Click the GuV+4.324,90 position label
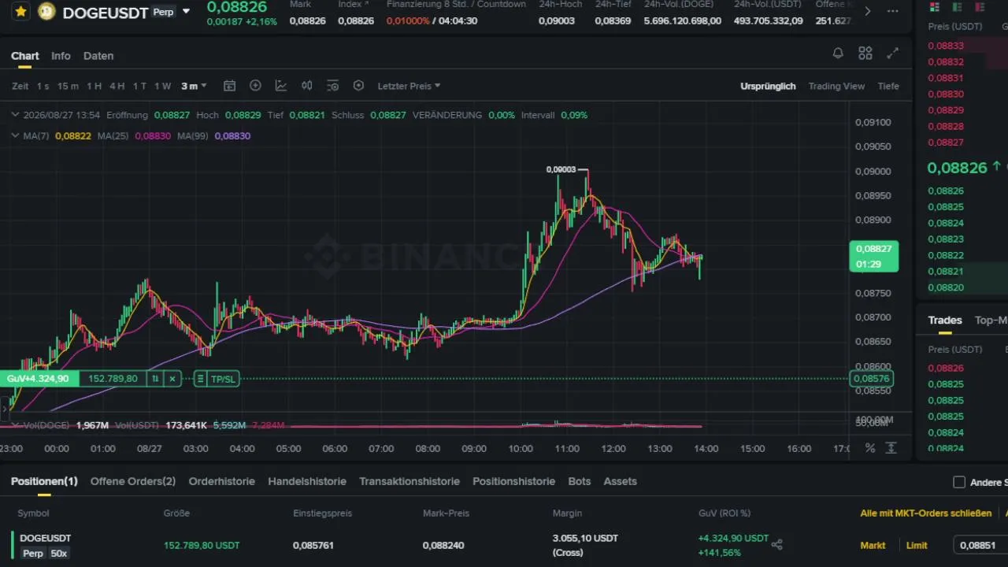 pyautogui.click(x=38, y=379)
